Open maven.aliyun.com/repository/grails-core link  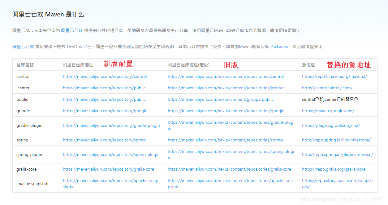coord(108,169)
